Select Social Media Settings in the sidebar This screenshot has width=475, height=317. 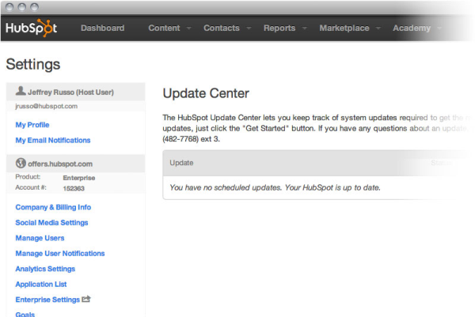pos(51,223)
